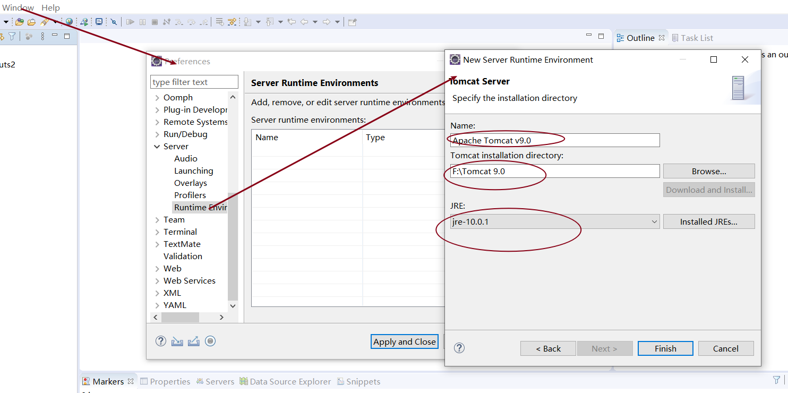Click the Resume debug icon in toolbar
The height and width of the screenshot is (393, 788).
pyautogui.click(x=130, y=22)
